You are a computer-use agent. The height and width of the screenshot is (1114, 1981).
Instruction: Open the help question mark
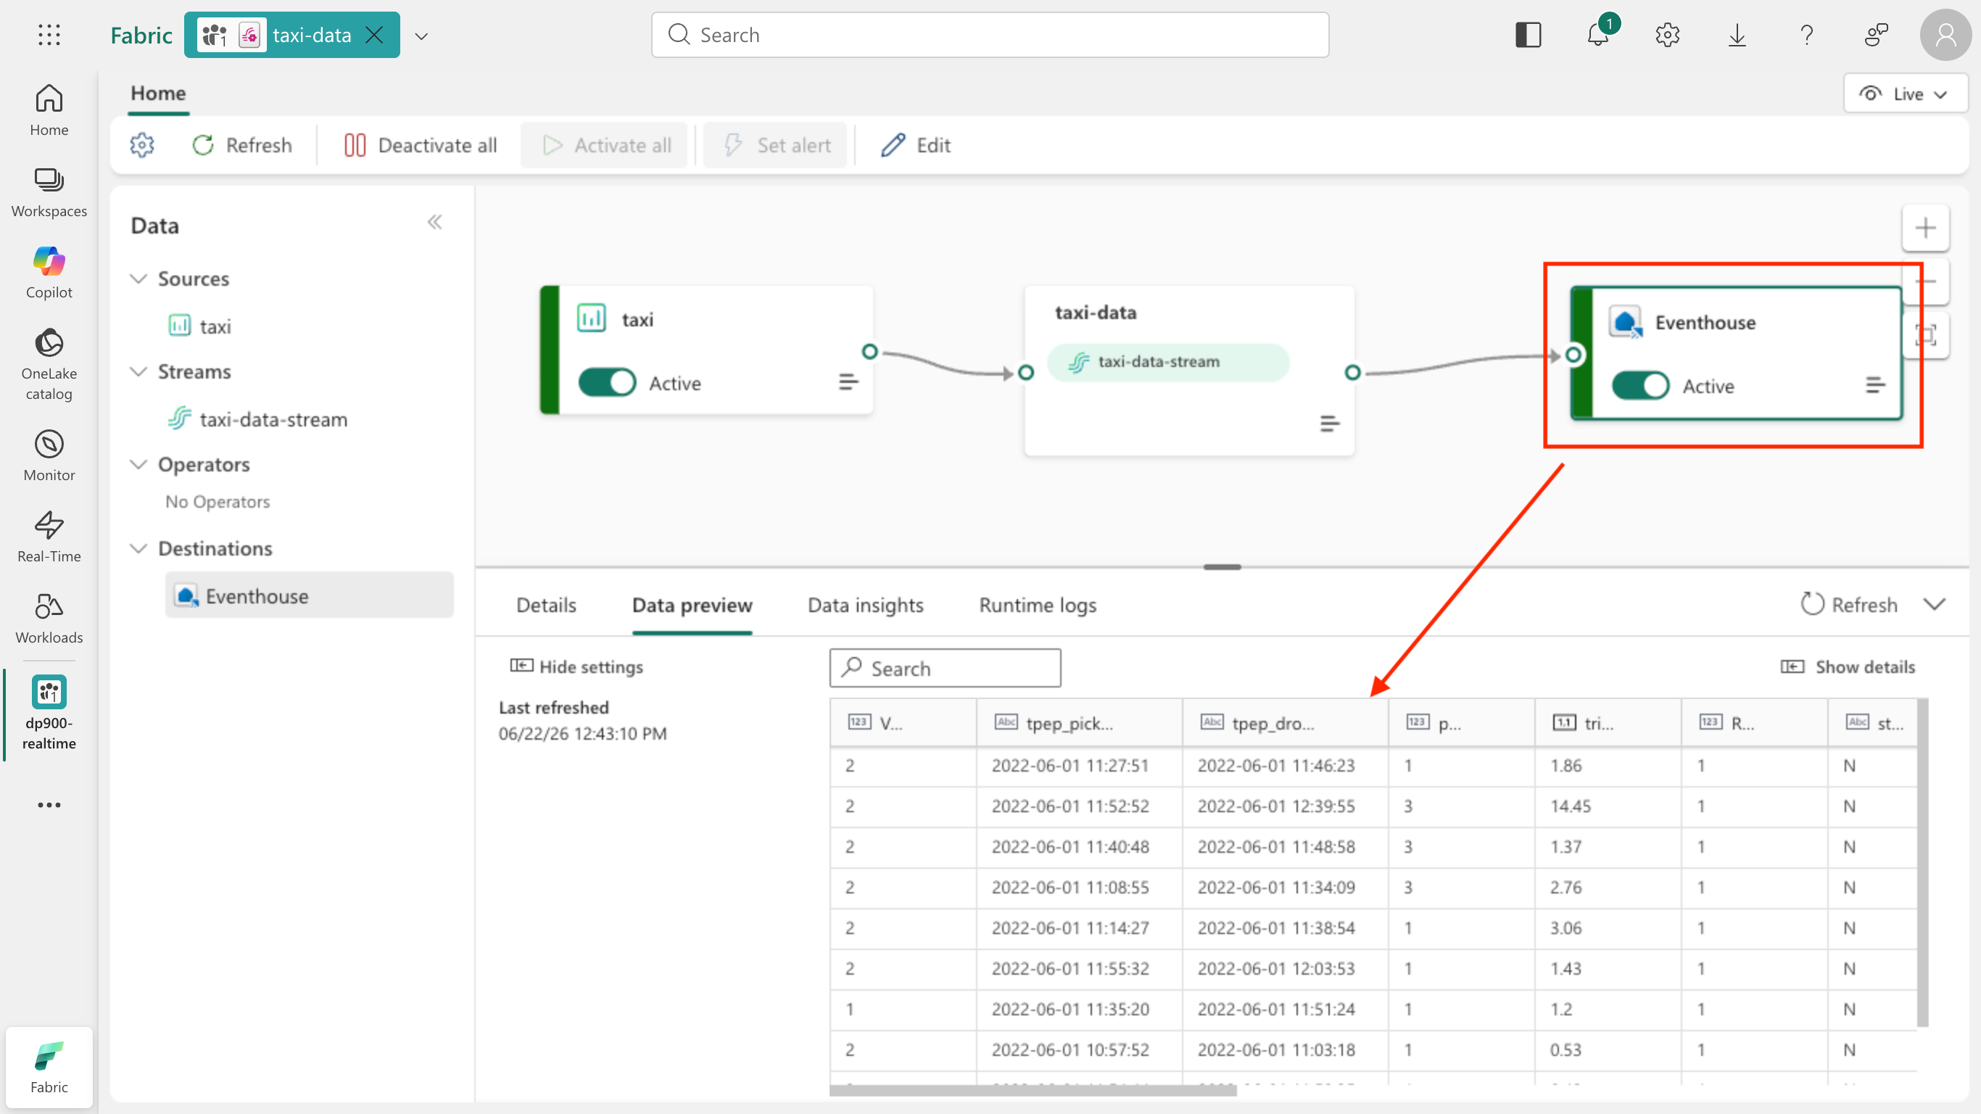pos(1806,35)
